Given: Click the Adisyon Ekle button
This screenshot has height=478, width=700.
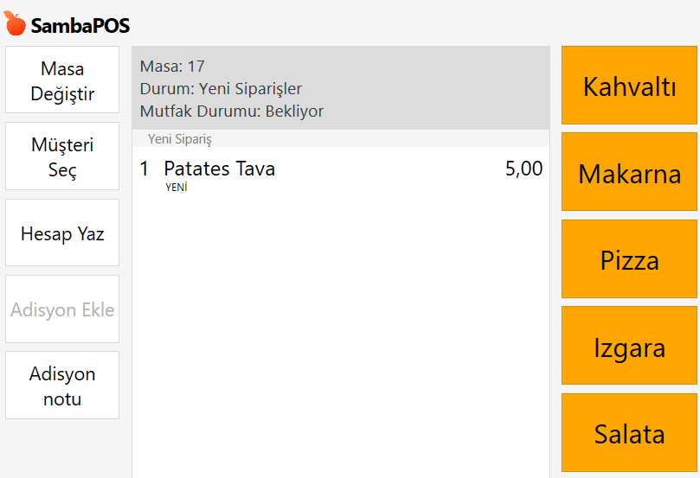Looking at the screenshot, I should [62, 309].
